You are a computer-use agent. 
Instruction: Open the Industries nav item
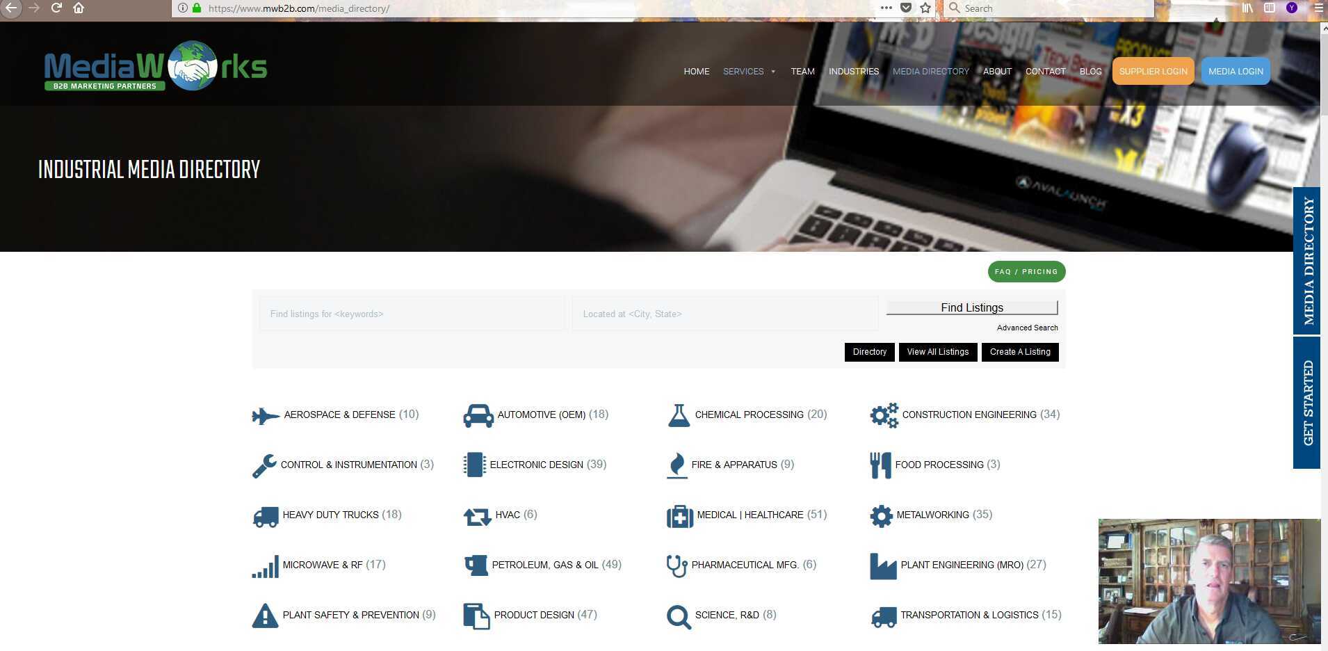coord(854,72)
